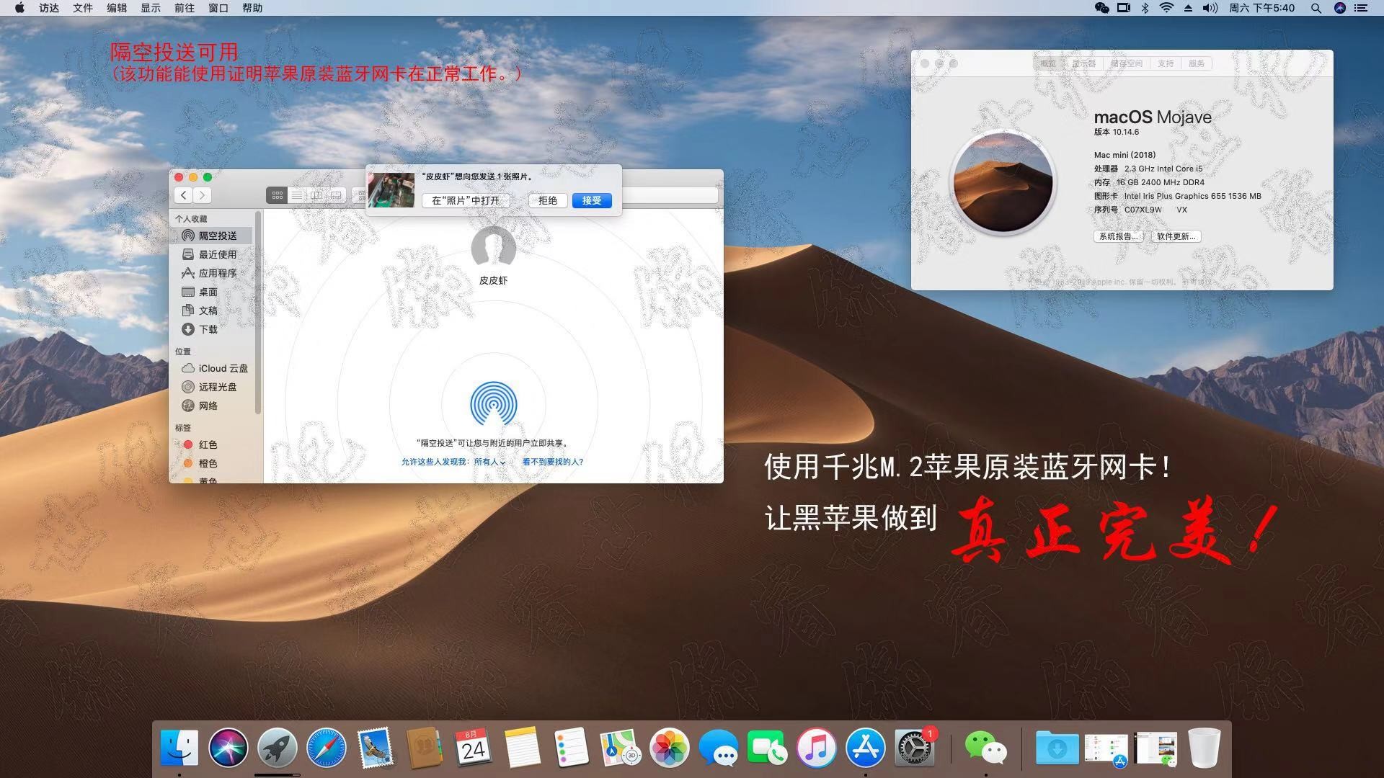Click 在"照片"中打开 button

click(466, 200)
